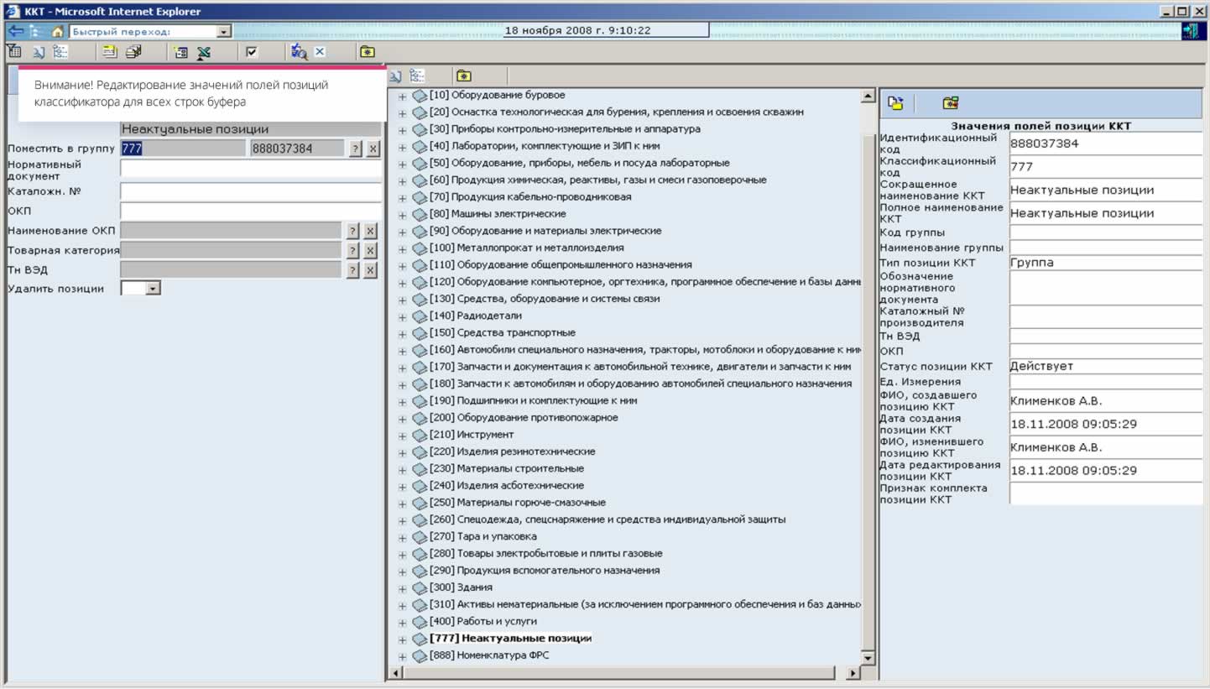Expand the [10] Оборудование буровое node
Image resolution: width=1210 pixels, height=689 pixels.
(402, 97)
